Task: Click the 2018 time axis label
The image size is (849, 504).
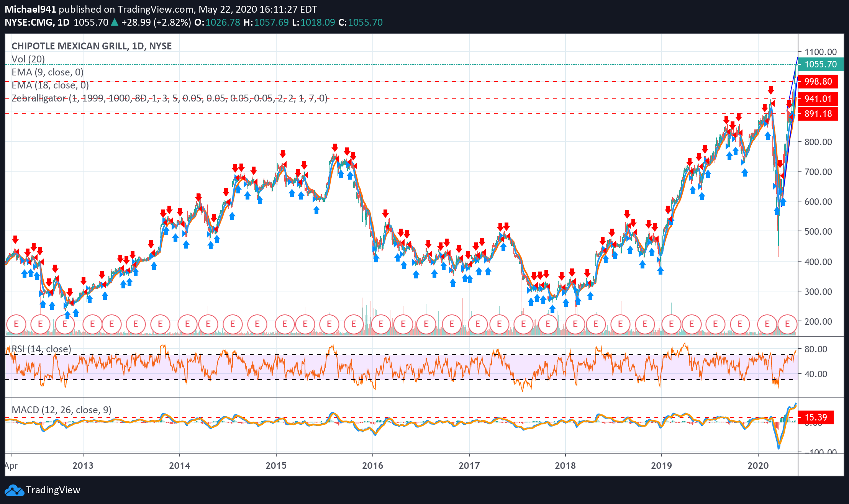Action: click(565, 465)
